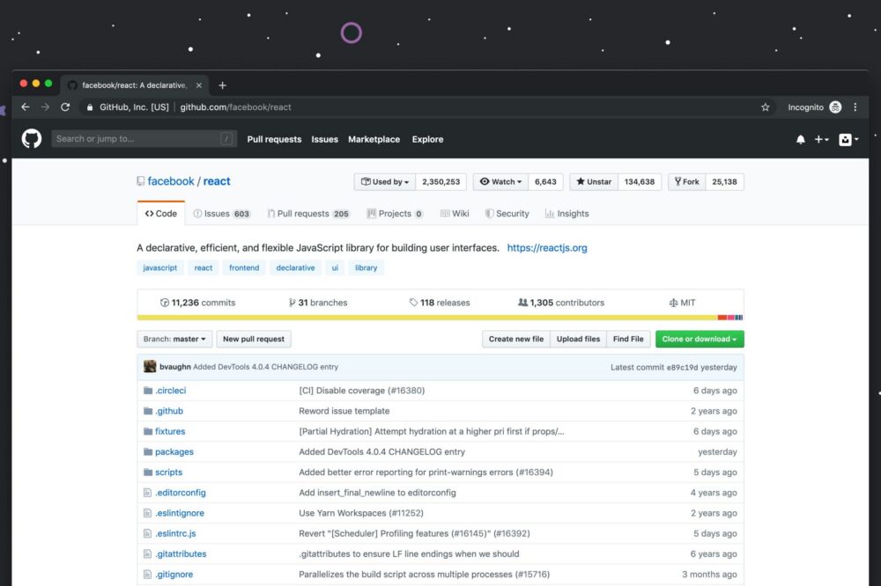
Task: Open the Watch settings dropdown
Action: pos(500,181)
